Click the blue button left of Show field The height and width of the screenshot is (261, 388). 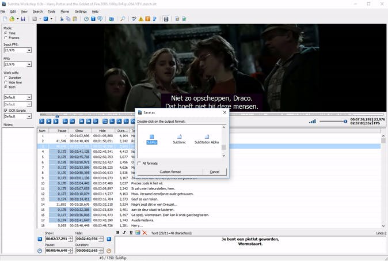[x=40, y=239]
